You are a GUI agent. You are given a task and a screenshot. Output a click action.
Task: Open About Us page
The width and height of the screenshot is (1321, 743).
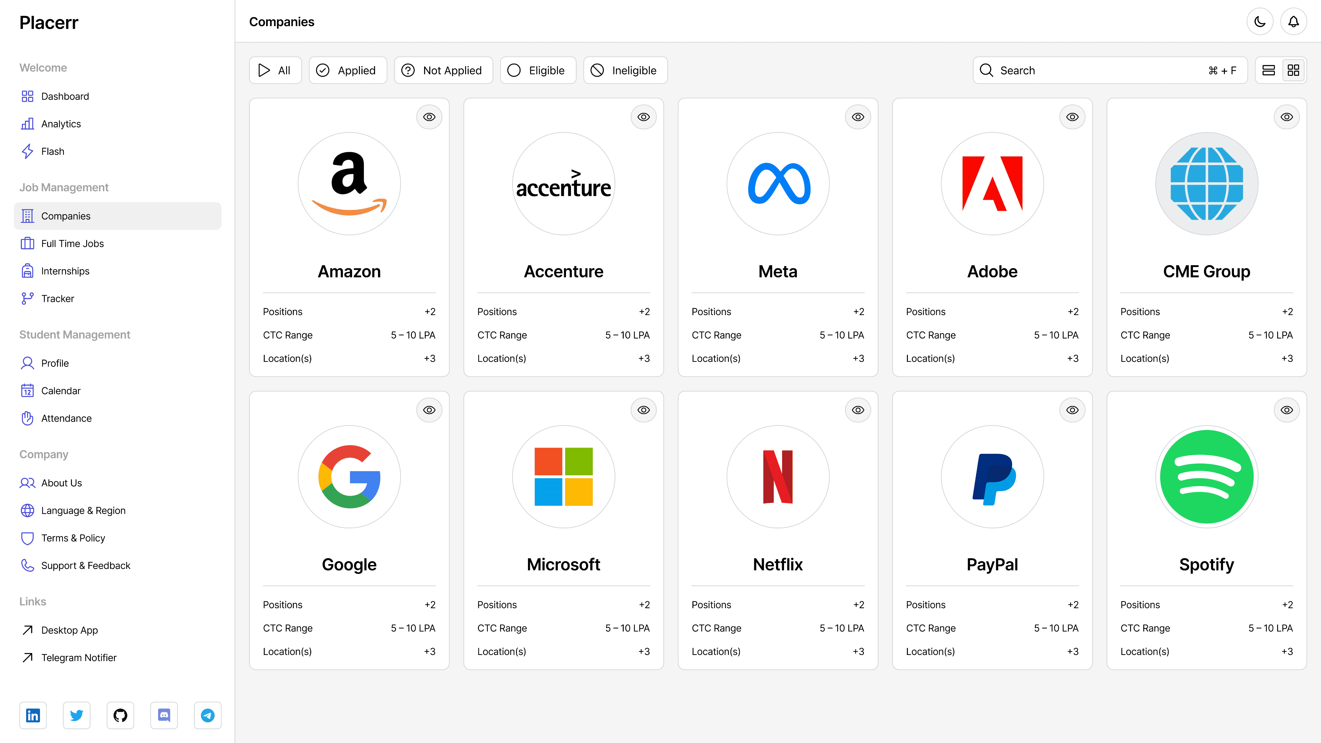coord(117,483)
